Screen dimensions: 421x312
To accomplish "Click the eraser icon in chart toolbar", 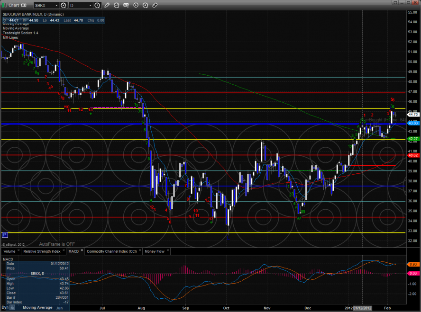I will pyautogui.click(x=155, y=5).
